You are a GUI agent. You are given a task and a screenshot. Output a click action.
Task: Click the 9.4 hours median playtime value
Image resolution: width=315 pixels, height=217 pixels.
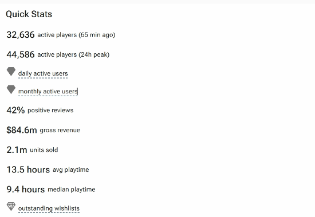tap(26, 190)
